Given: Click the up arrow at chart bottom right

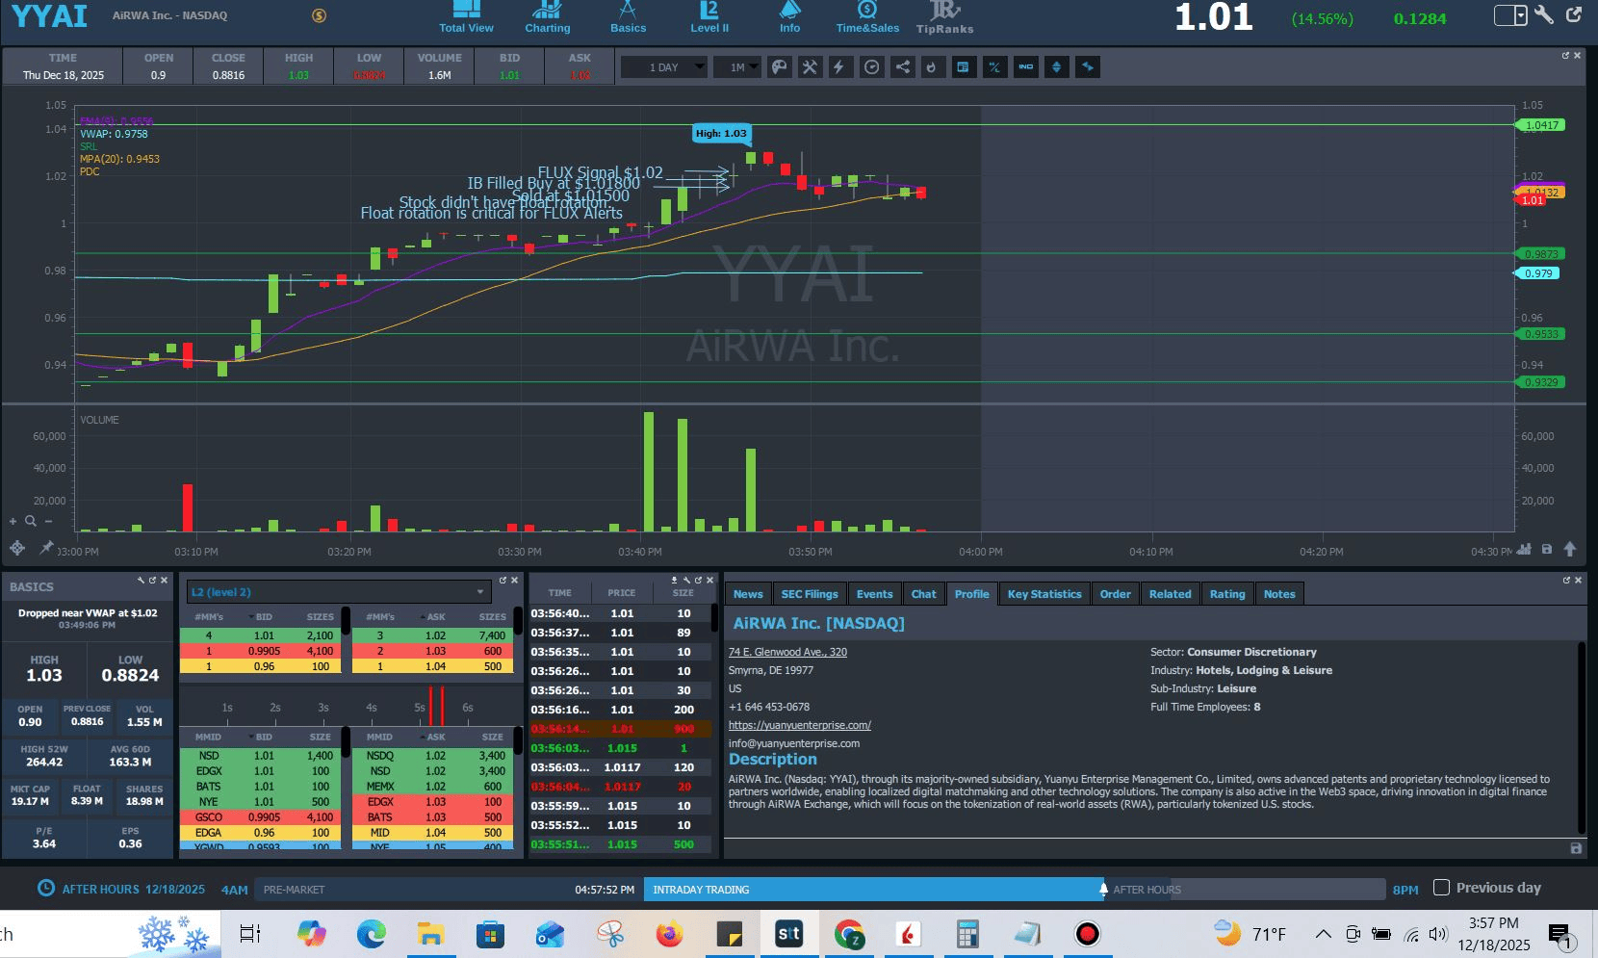Looking at the screenshot, I should click(1570, 549).
